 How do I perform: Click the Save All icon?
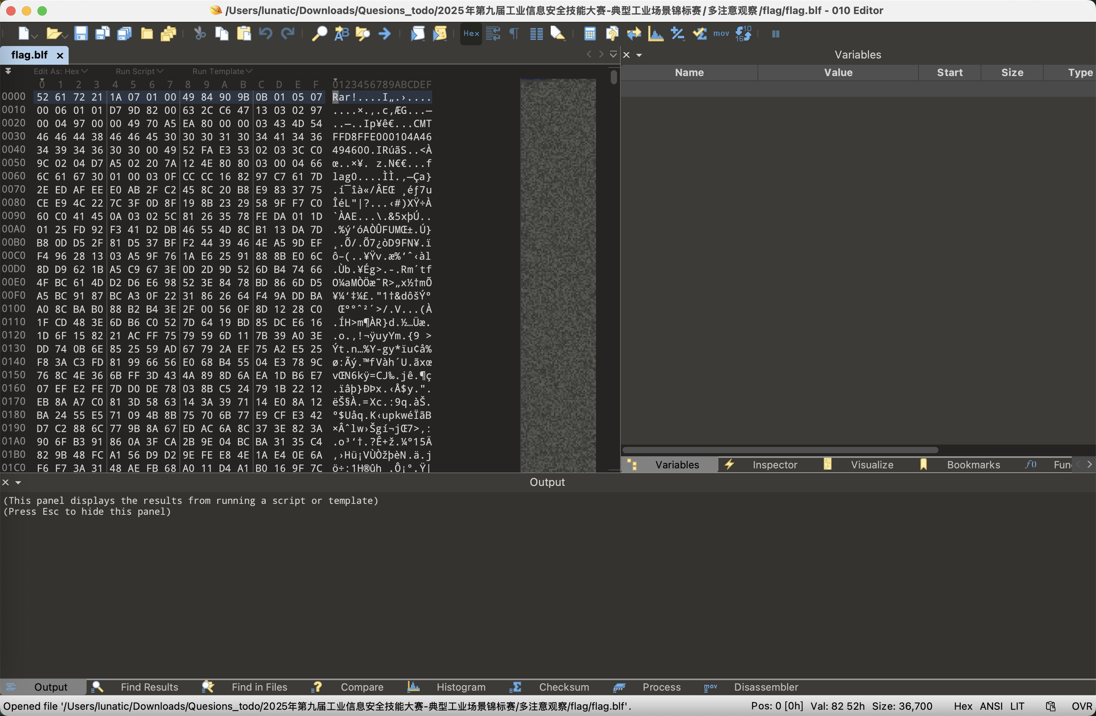click(124, 33)
